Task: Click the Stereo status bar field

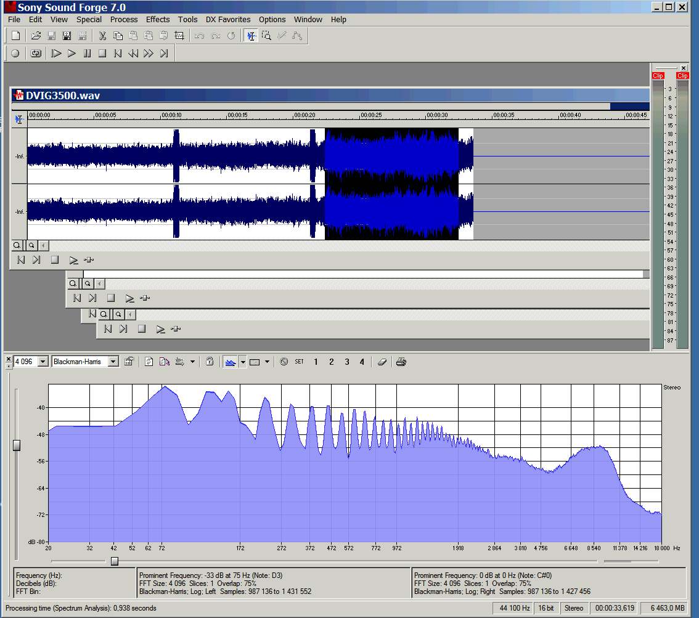Action: [x=574, y=608]
